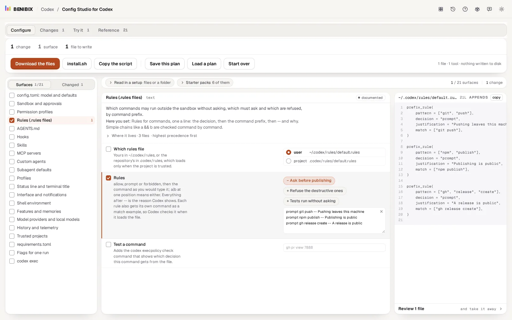The width and height of the screenshot is (512, 320).
Task: Select the 'user' rules file radio button
Action: (289, 152)
